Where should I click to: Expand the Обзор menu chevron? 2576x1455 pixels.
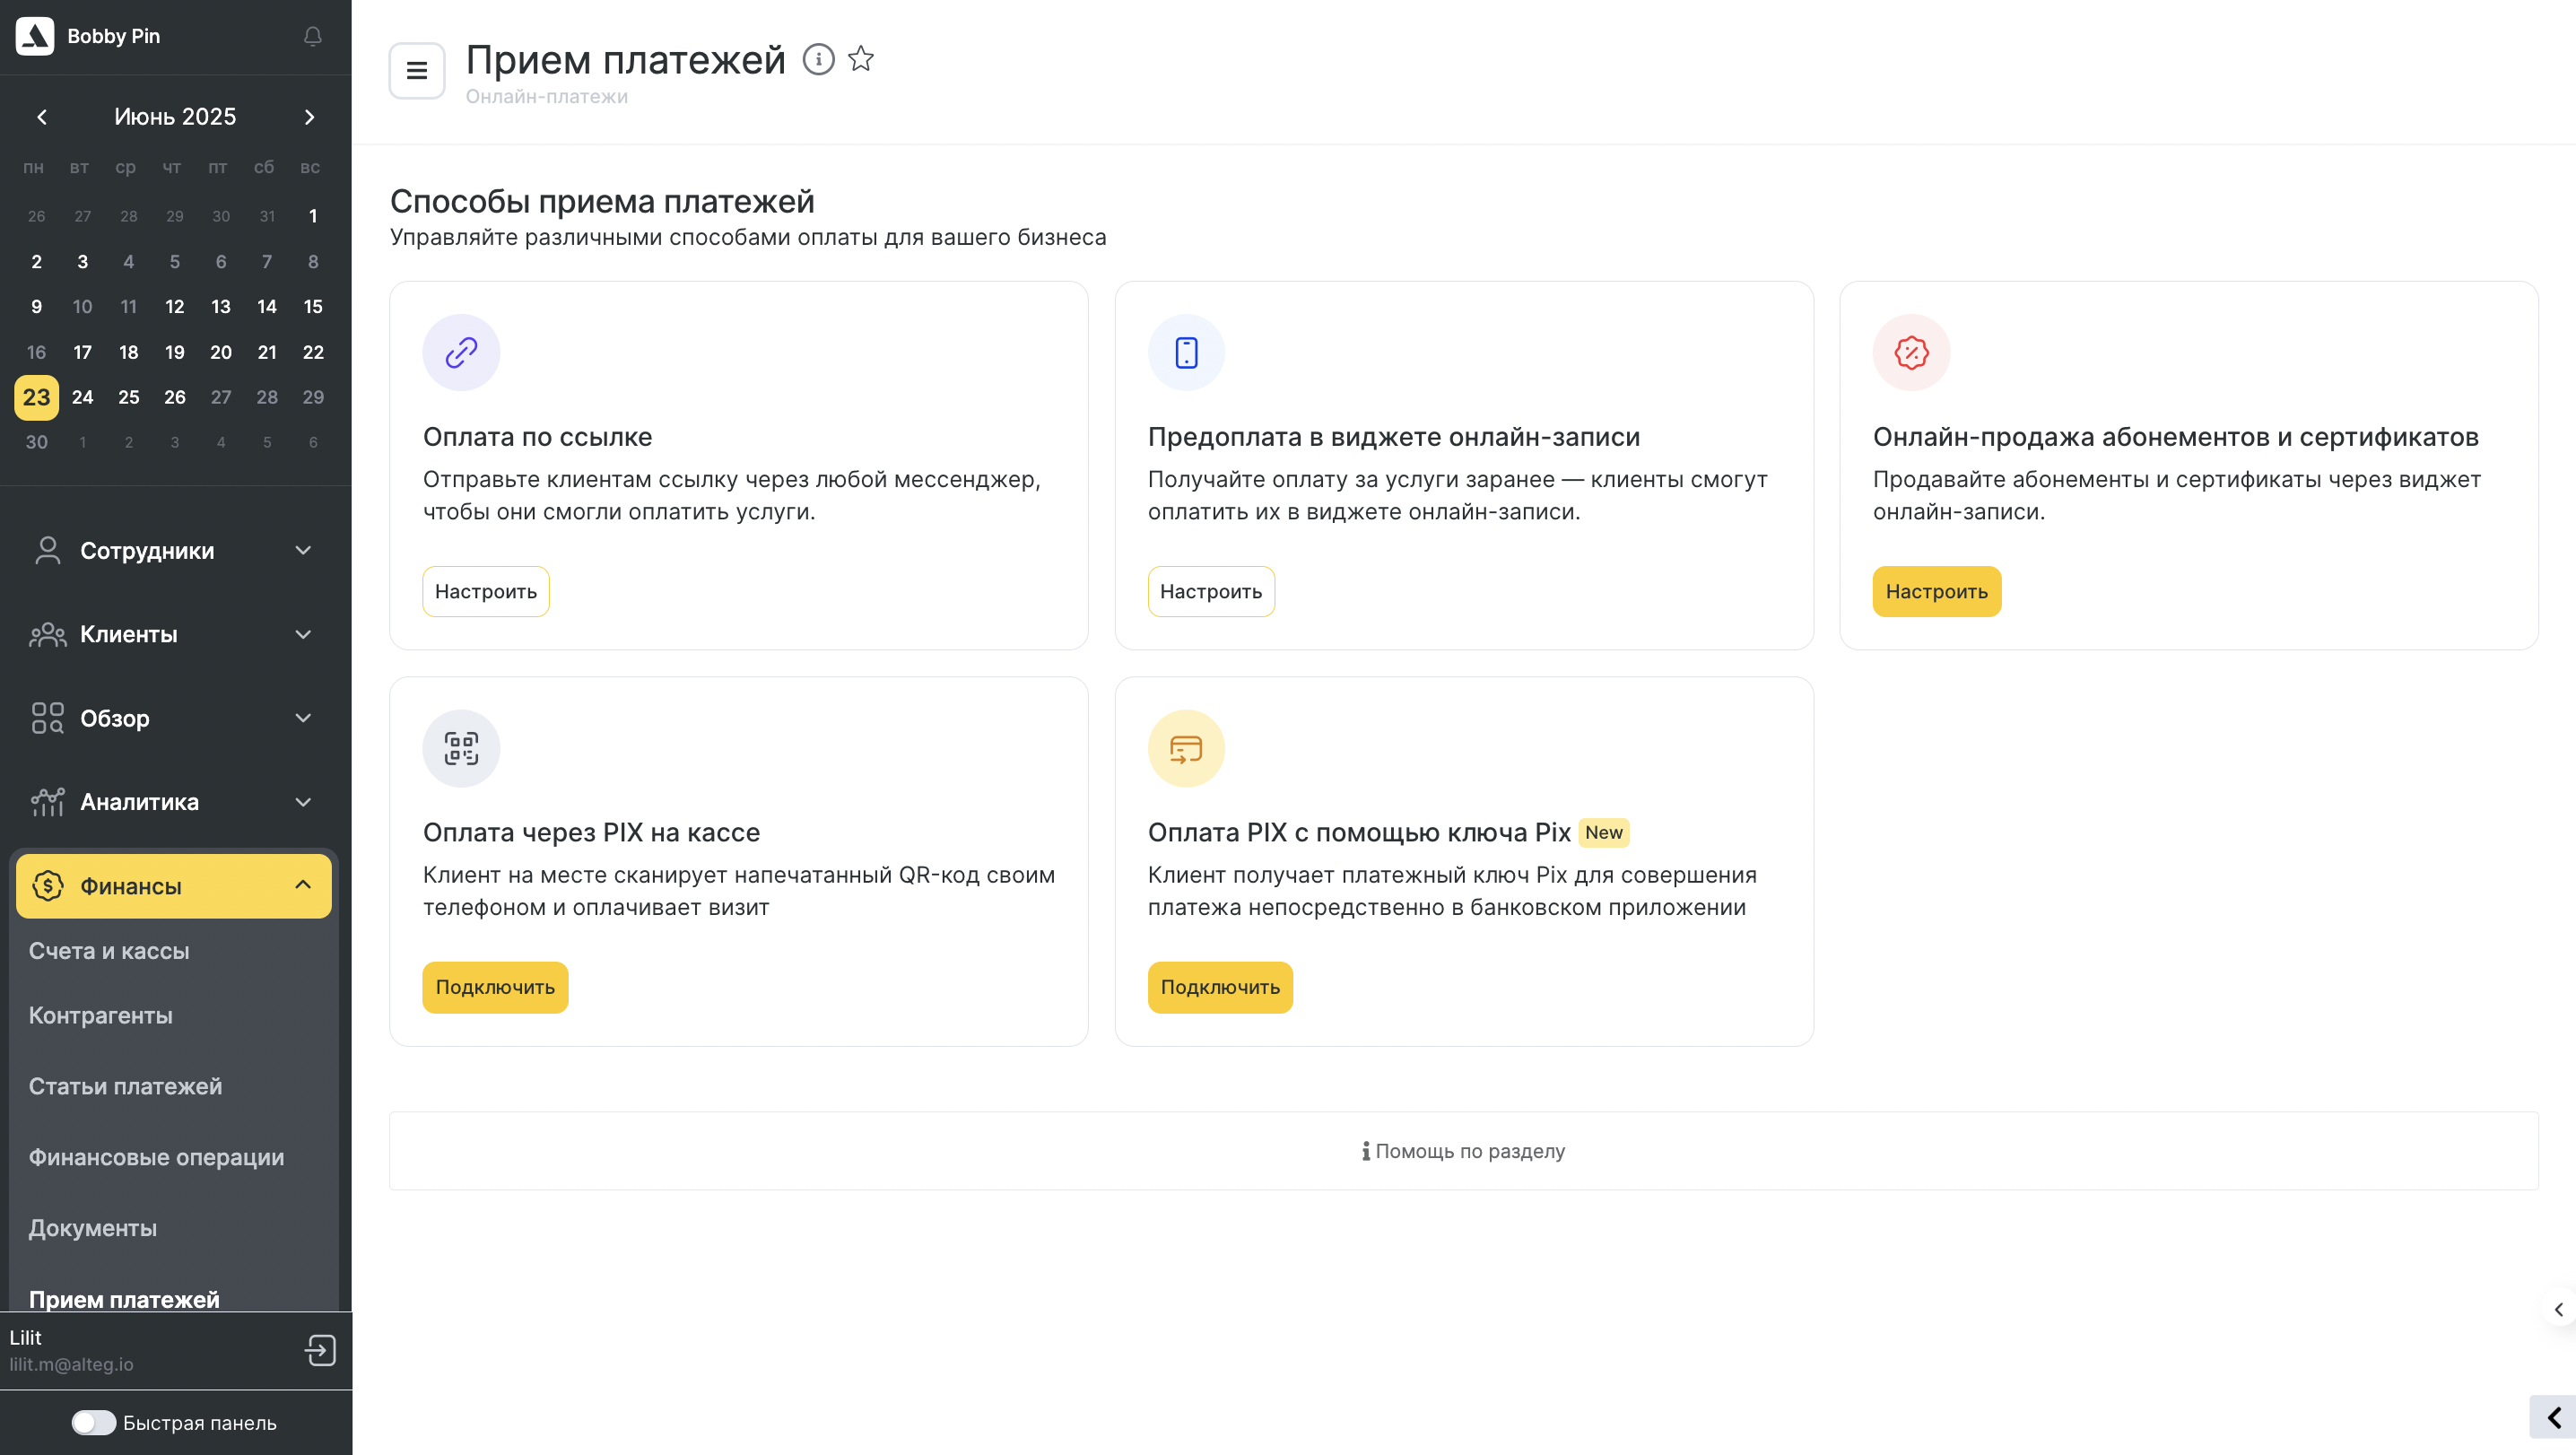click(x=303, y=718)
